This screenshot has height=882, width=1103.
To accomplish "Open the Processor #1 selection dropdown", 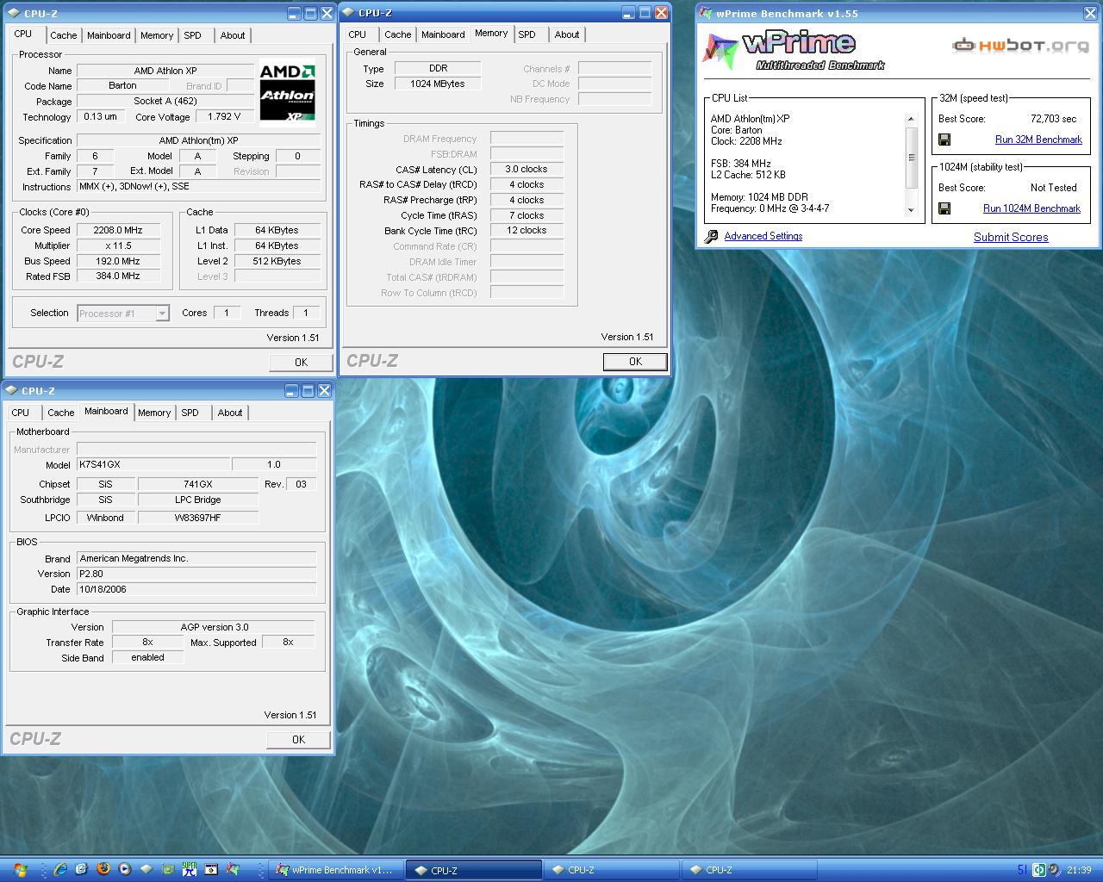I will click(123, 314).
